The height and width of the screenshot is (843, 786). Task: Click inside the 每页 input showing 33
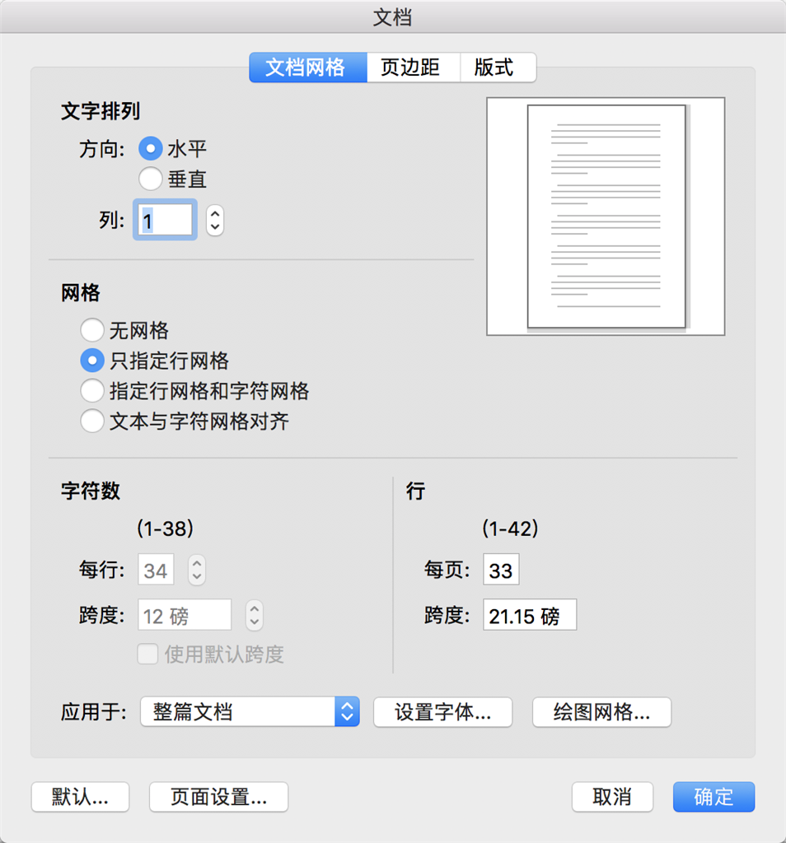point(500,569)
